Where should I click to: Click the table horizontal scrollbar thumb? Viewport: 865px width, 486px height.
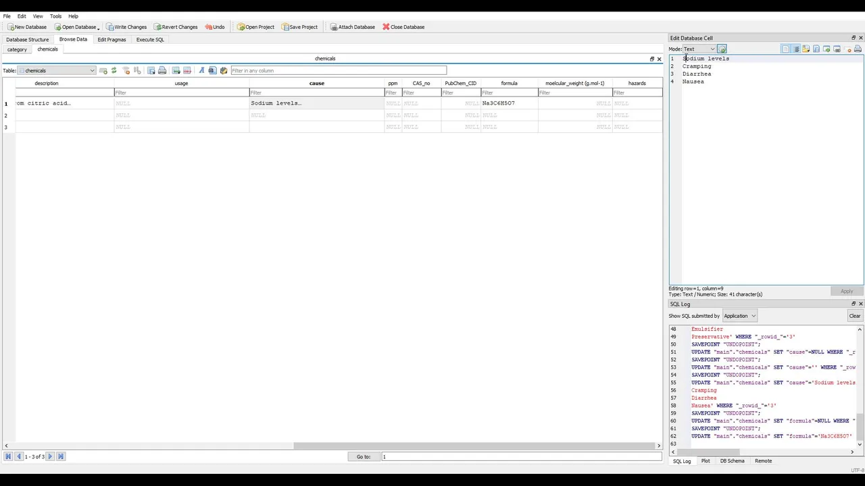[473, 446]
